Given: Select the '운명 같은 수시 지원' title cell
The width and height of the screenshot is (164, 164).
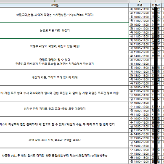Looking at the screenshot, I should click(x=64, y=140).
